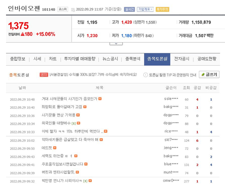Select 투자자별 매매동향 tab
Viewport: 225px width, 184px height.
(x=80, y=59)
